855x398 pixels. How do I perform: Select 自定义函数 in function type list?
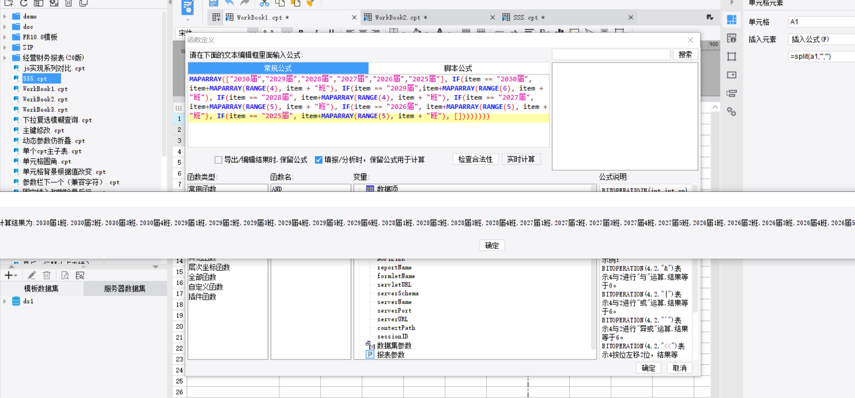(x=206, y=287)
